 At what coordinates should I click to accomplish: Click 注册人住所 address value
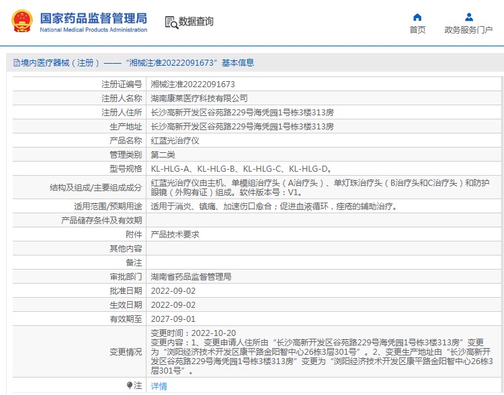[x=242, y=112]
